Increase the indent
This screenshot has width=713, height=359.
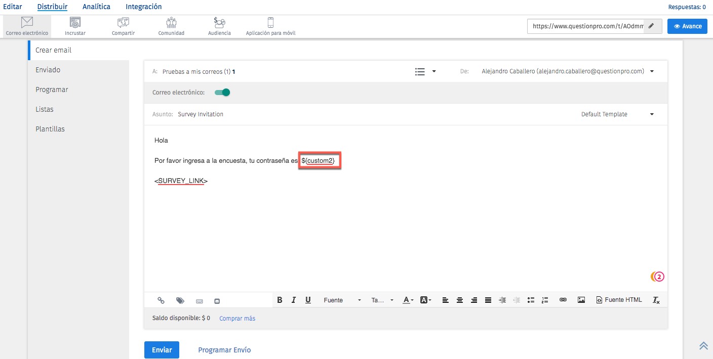[x=502, y=300]
